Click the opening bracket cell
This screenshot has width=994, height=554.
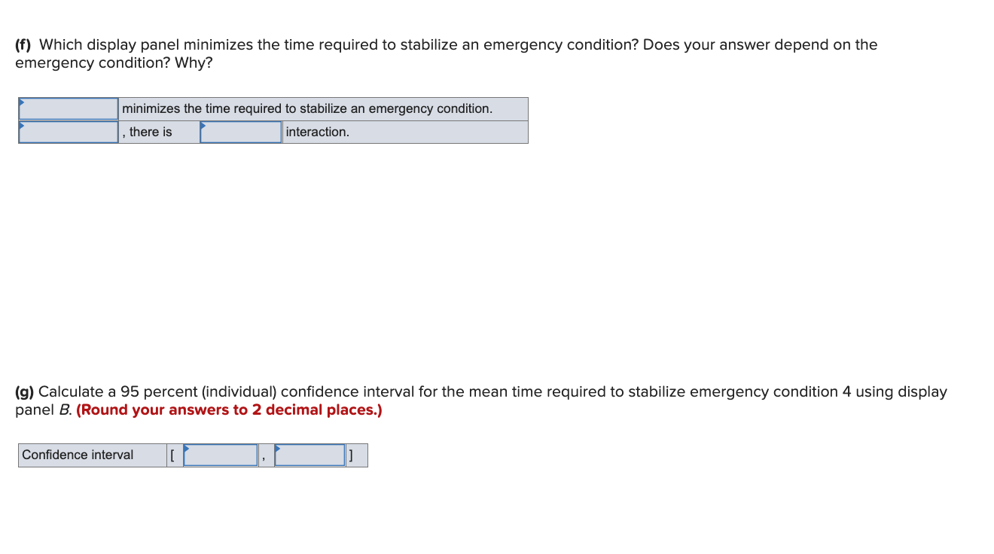click(172, 455)
